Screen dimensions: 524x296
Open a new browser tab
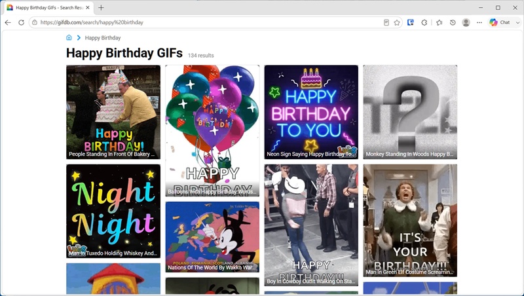tap(101, 7)
